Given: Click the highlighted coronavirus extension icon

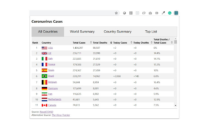Looking at the screenshot, I should point(176,13).
